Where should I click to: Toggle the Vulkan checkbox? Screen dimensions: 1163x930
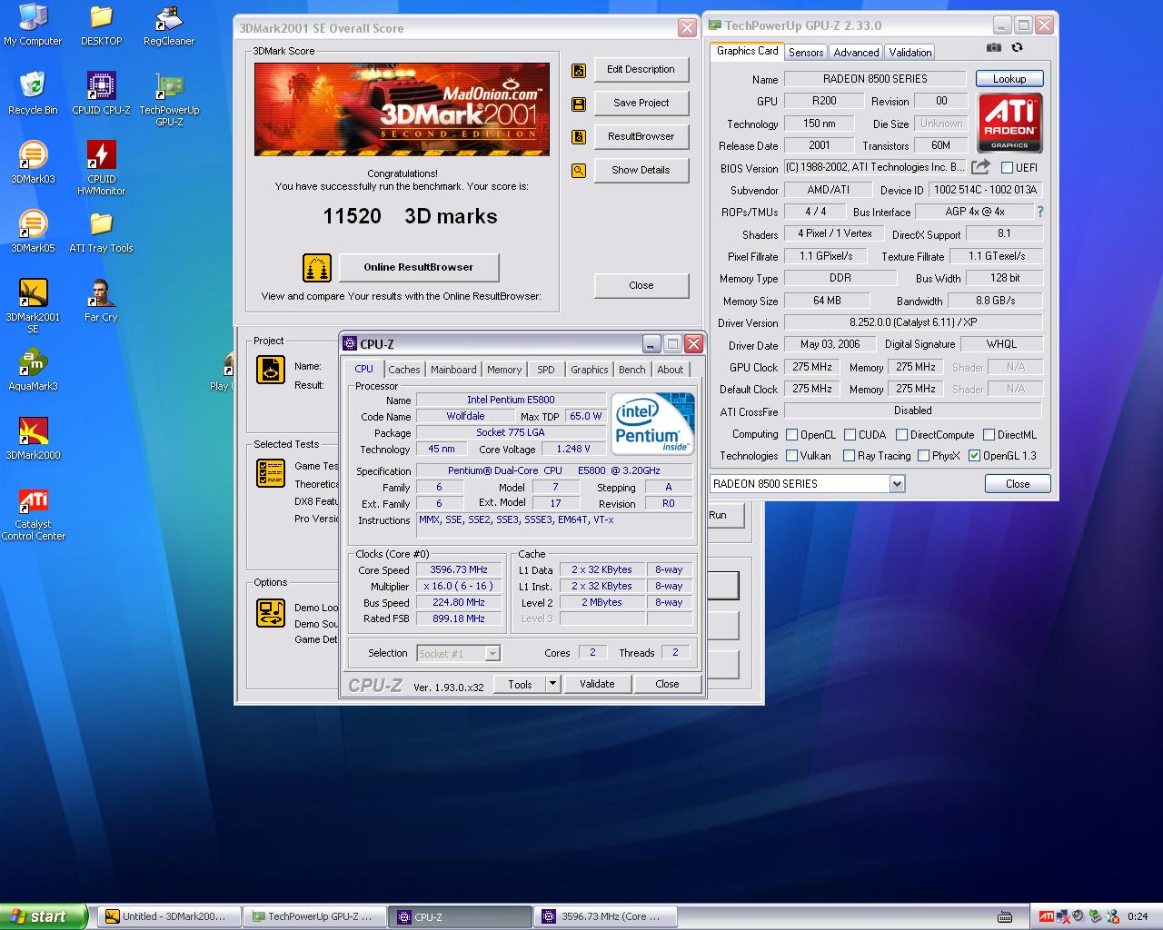(791, 456)
